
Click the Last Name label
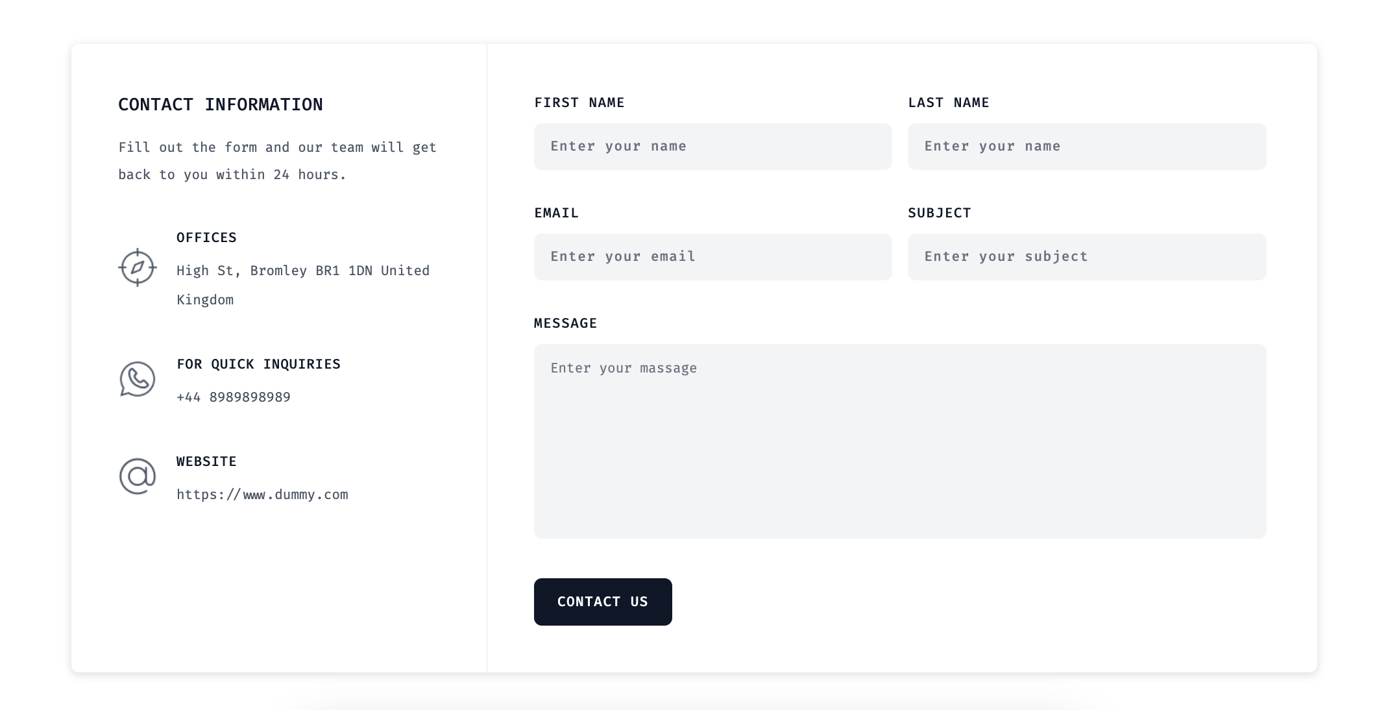pyautogui.click(x=949, y=103)
